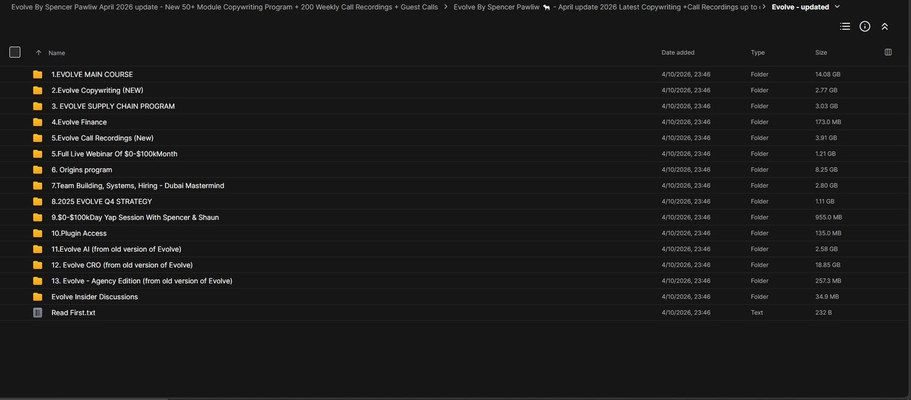The height and width of the screenshot is (400, 911).
Task: Open folder 1.EVOLVE MAIN COURSE
Action: click(x=92, y=74)
